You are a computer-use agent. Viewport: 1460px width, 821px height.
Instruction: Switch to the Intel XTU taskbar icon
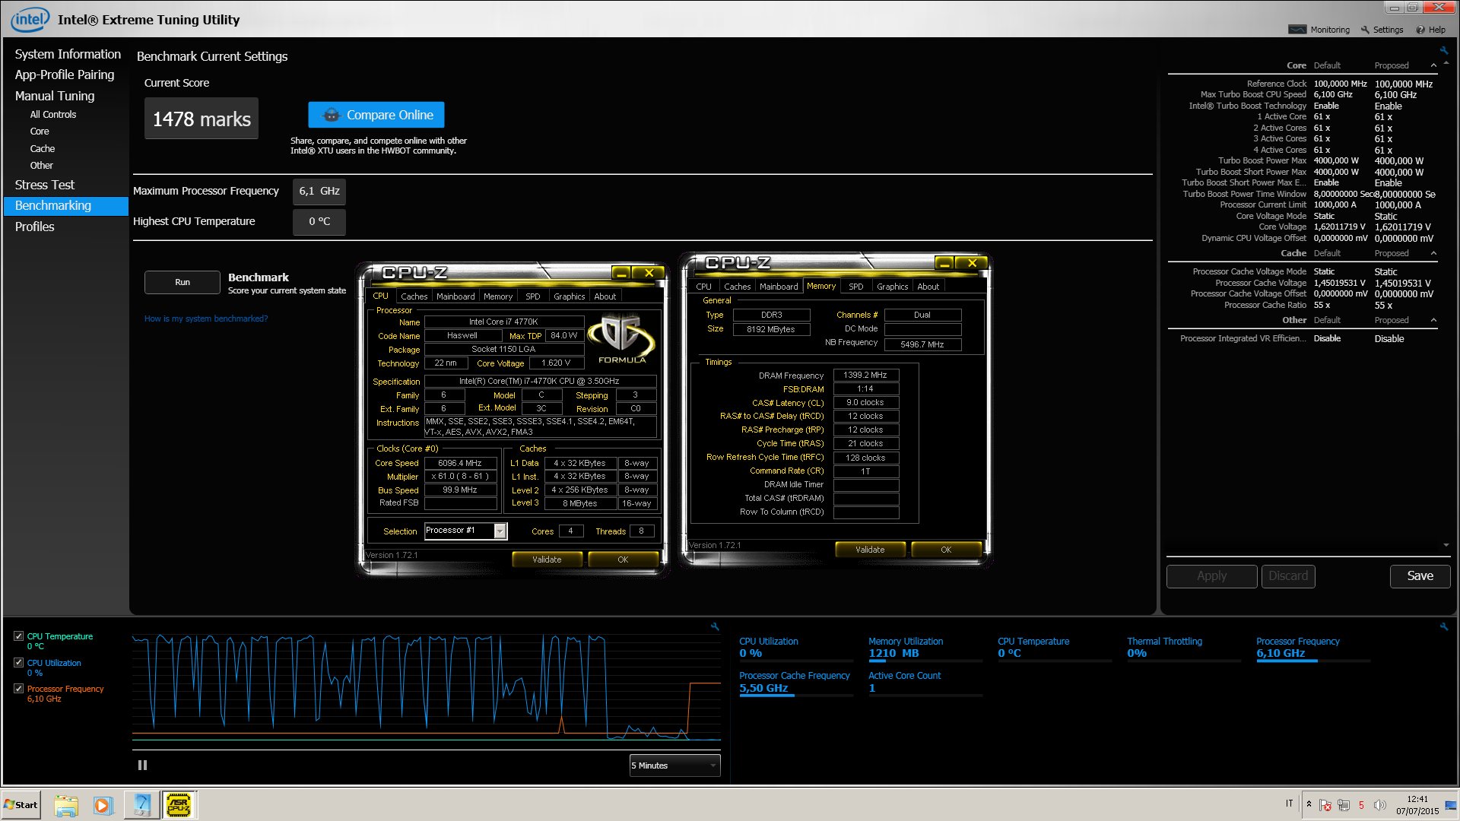(x=141, y=805)
